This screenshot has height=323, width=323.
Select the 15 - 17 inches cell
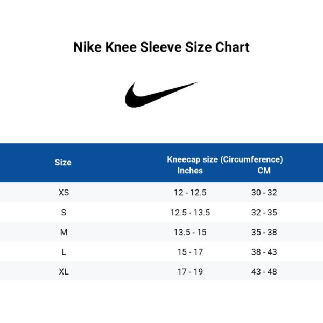(x=190, y=252)
